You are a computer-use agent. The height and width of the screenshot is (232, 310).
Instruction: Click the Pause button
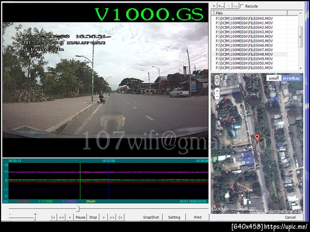(80, 218)
